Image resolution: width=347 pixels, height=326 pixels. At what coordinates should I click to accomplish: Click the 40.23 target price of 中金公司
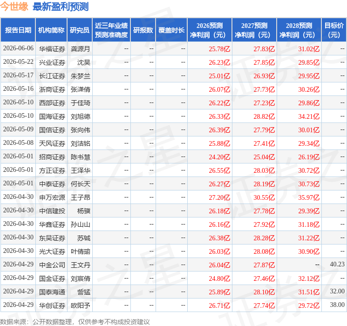pyautogui.click(x=337, y=264)
